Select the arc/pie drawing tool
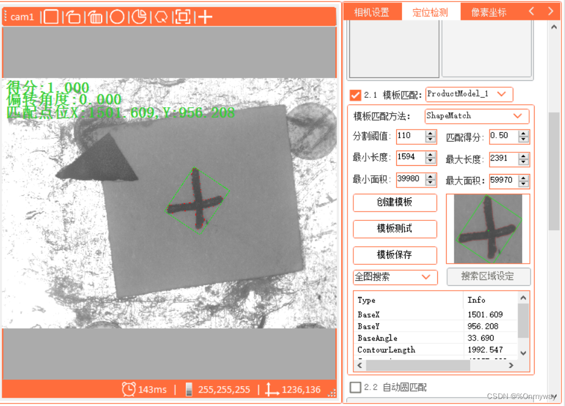The width and height of the screenshot is (565, 406). coord(138,17)
